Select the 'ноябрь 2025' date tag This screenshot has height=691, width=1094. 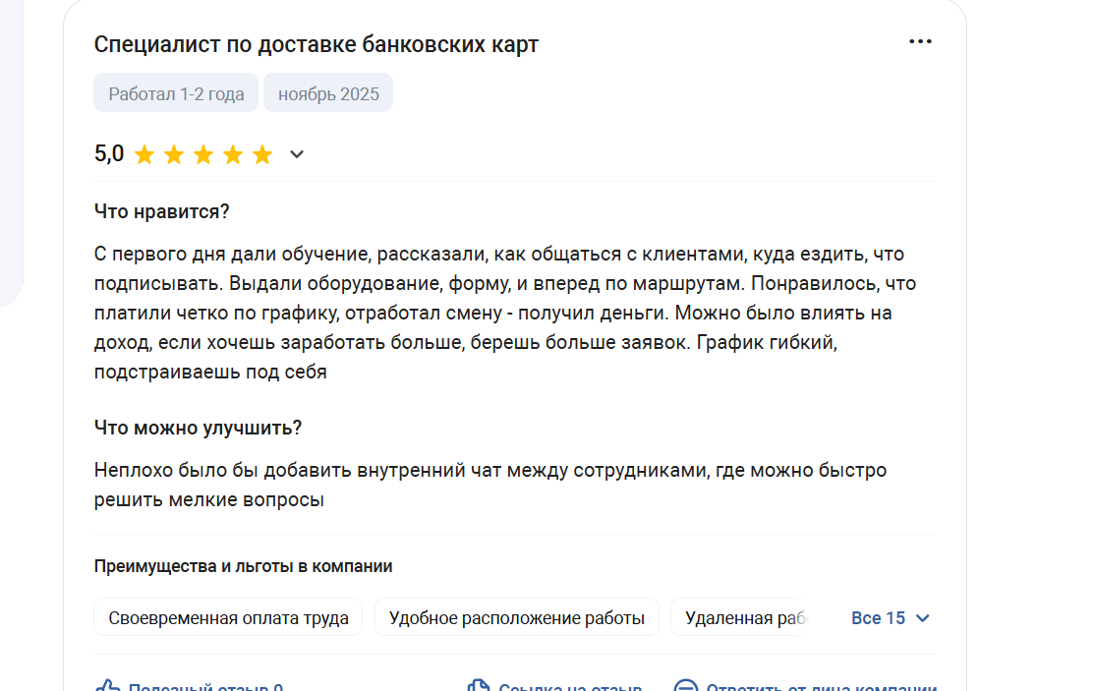(328, 94)
